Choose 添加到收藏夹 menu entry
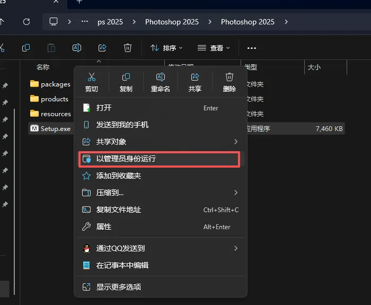The image size is (371, 305). 161,176
